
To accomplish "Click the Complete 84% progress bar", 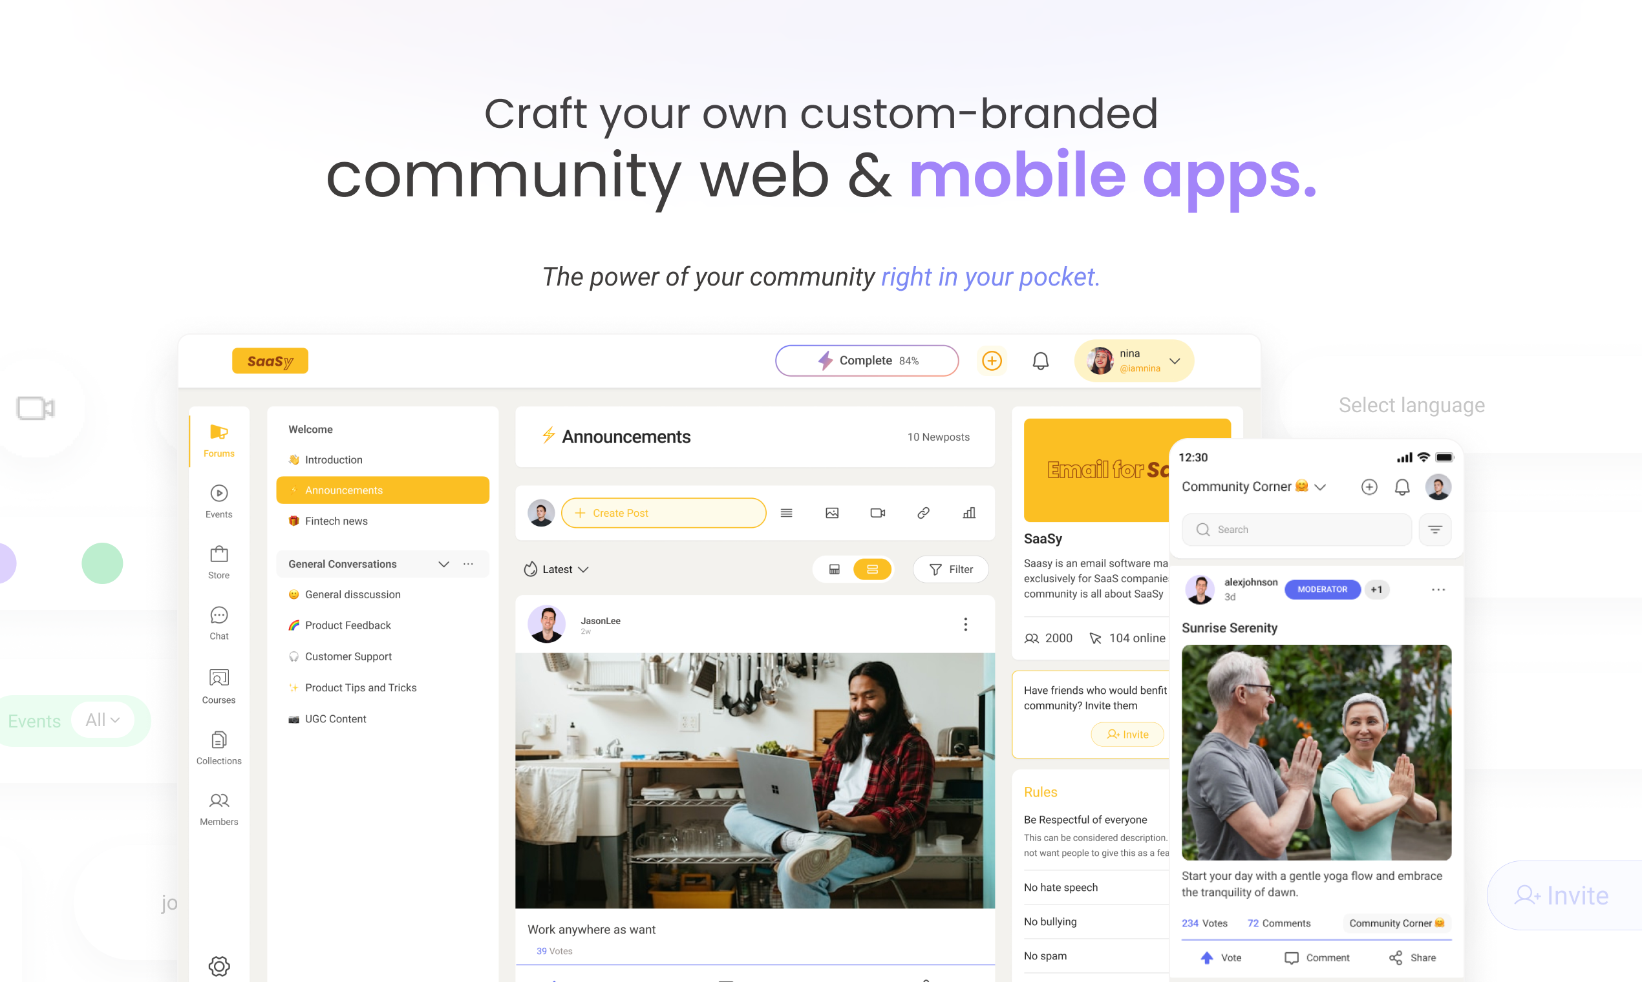I will point(867,360).
